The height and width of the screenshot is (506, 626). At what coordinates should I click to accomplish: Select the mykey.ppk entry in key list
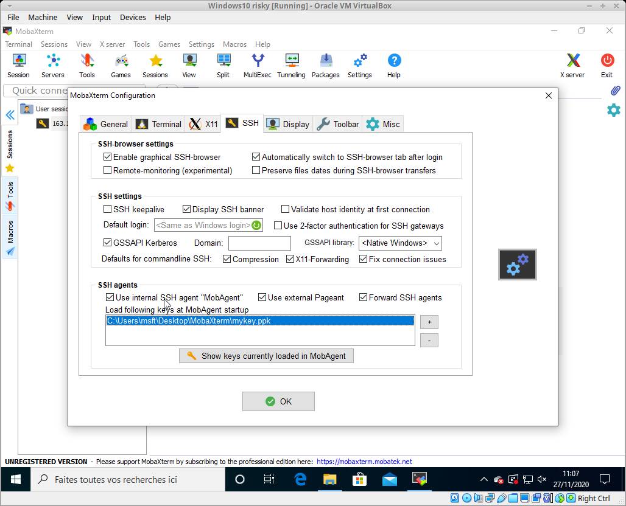click(260, 321)
